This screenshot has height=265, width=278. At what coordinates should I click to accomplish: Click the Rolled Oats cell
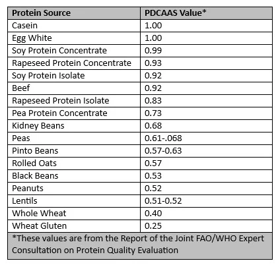(x=74, y=163)
